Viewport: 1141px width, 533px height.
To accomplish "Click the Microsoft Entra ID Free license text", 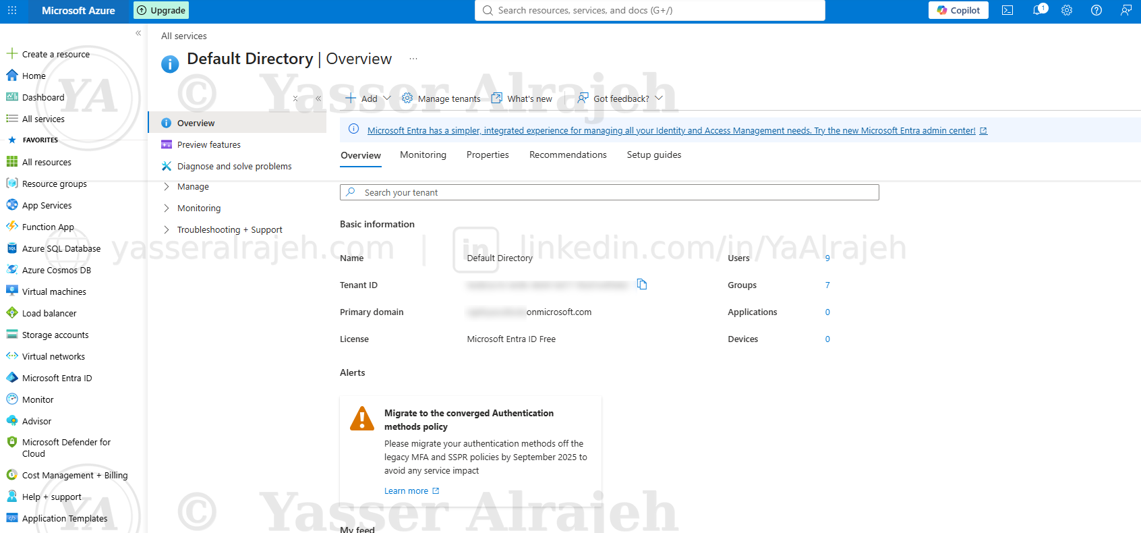I will [511, 339].
